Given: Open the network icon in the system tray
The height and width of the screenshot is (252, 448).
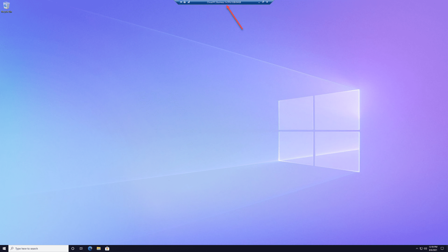Looking at the screenshot, I should point(421,249).
